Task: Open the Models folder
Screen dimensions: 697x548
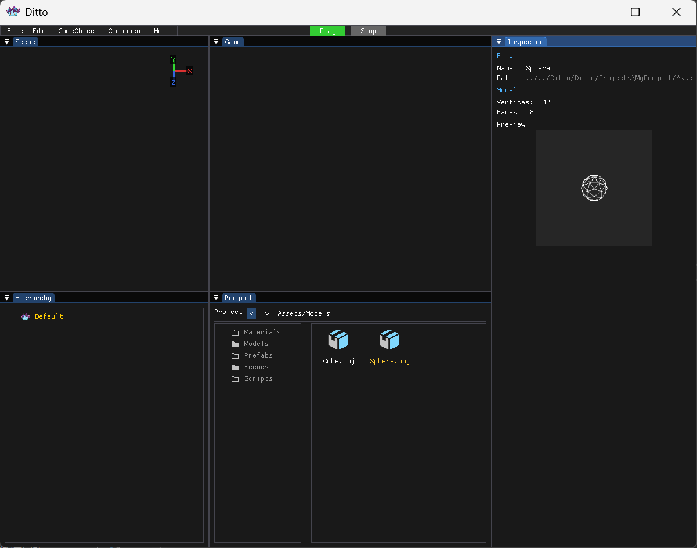Action: 256,344
